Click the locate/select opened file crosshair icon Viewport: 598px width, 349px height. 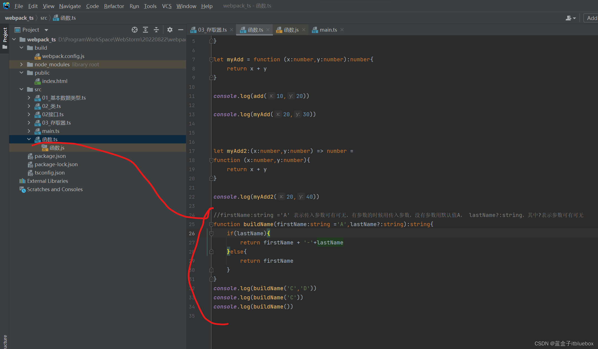pyautogui.click(x=135, y=30)
